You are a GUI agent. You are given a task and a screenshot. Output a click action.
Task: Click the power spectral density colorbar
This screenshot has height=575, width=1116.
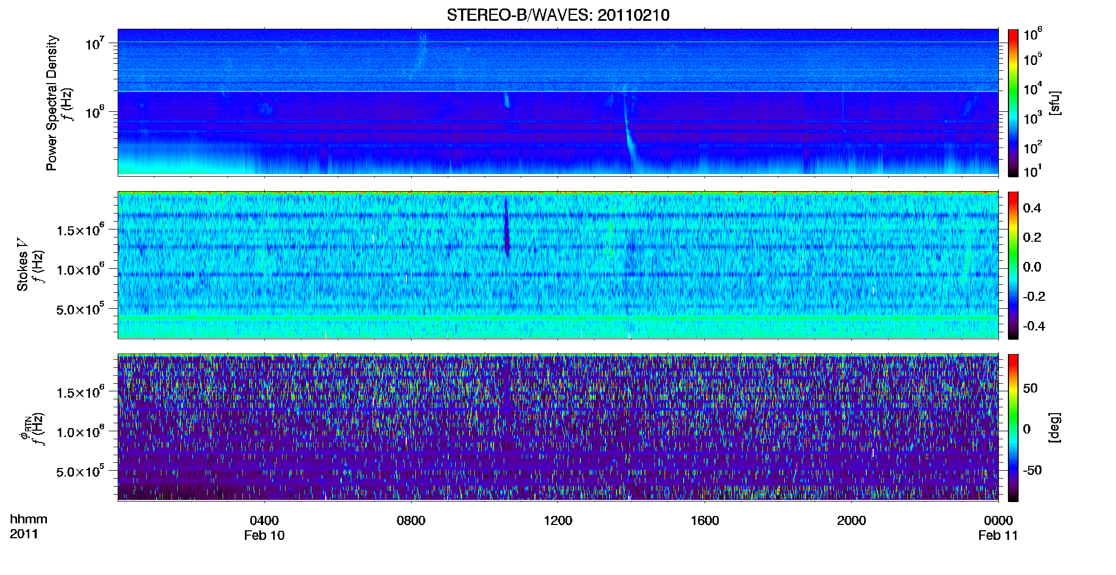coord(1013,103)
